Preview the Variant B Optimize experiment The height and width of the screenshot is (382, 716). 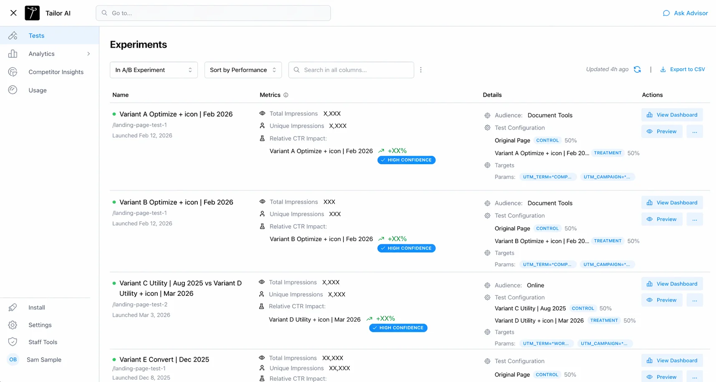(662, 219)
